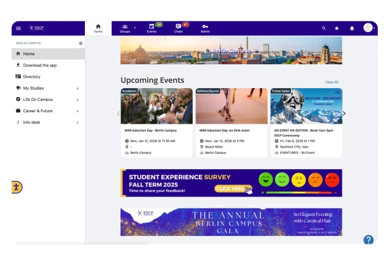Click the orange unhappy face
Screen dimensions: 388x266
pos(315,180)
